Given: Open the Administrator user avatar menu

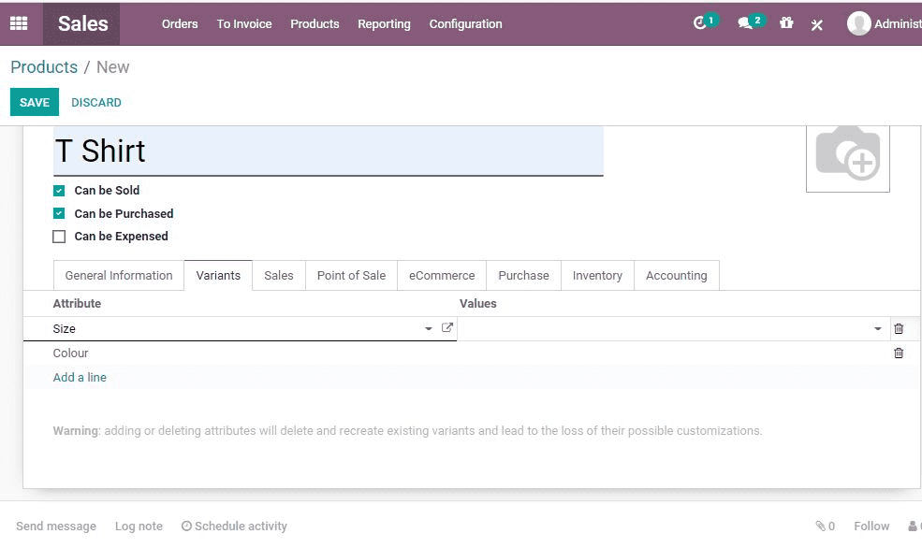Looking at the screenshot, I should 884,23.
